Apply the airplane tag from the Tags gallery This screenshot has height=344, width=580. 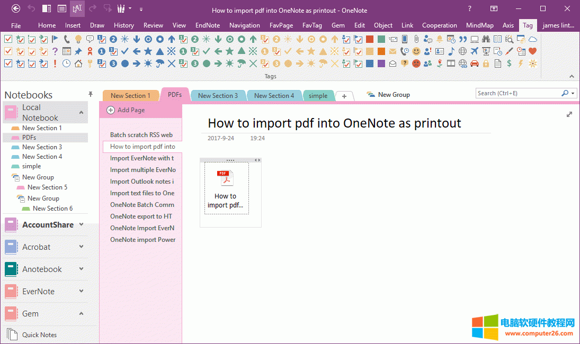click(x=473, y=51)
